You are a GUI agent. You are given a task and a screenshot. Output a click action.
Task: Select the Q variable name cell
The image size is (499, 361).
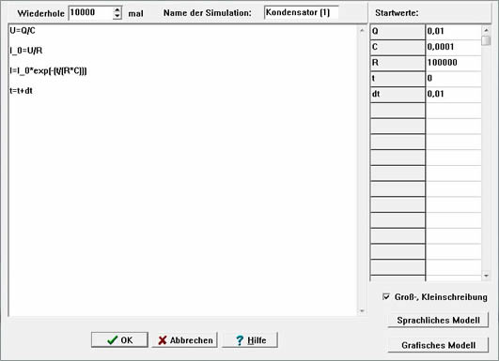tap(398, 32)
